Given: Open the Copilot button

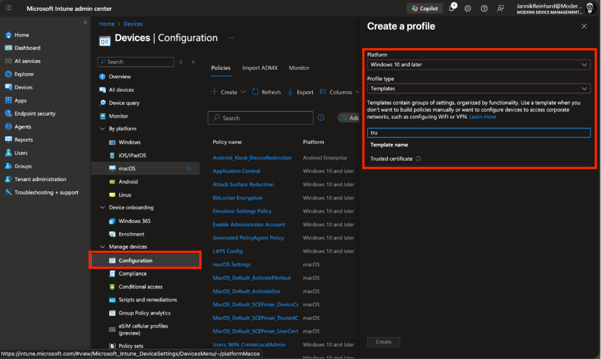Looking at the screenshot, I should [x=424, y=8].
